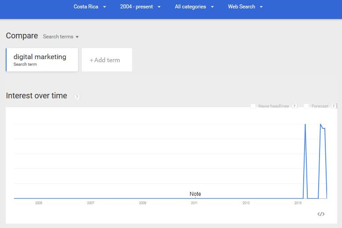The image size is (342, 228).
Task: Select the digital marketing search term card
Action: click(42, 60)
